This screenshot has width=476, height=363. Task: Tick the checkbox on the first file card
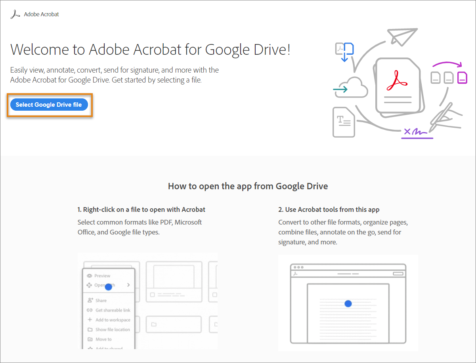pyautogui.click(x=153, y=295)
